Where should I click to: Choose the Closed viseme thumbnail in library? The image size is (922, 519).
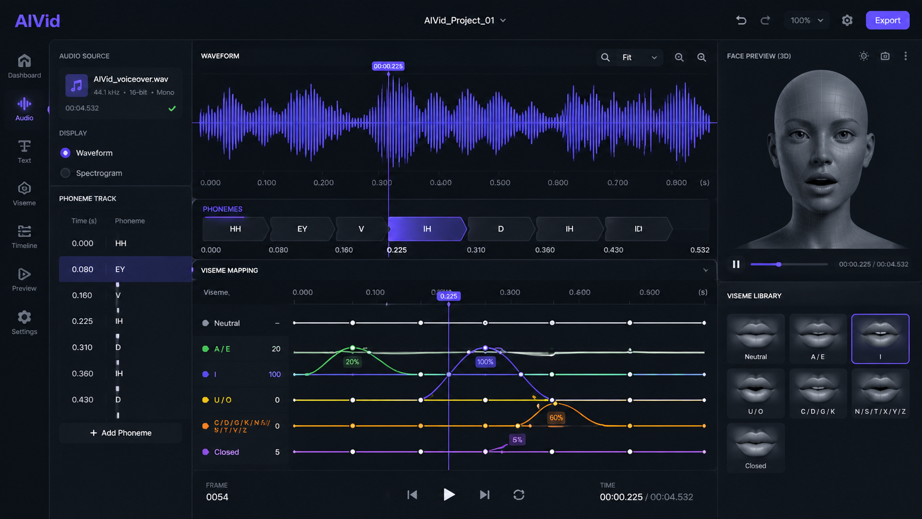pos(755,448)
